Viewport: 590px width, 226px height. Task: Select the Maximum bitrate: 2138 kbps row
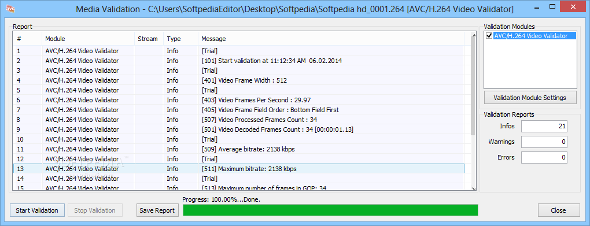[x=238, y=169]
